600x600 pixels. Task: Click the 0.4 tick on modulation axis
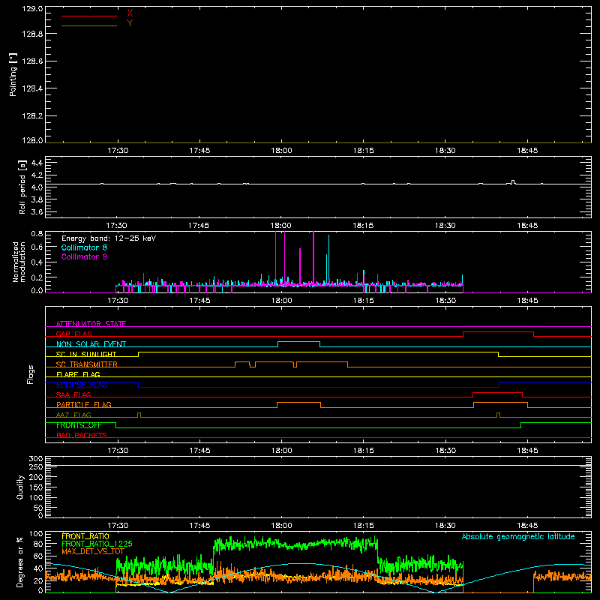tap(37, 262)
